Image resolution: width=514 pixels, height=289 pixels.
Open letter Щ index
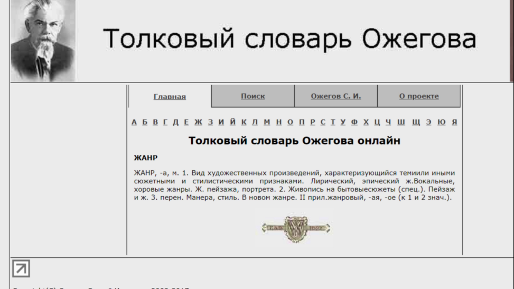(416, 122)
